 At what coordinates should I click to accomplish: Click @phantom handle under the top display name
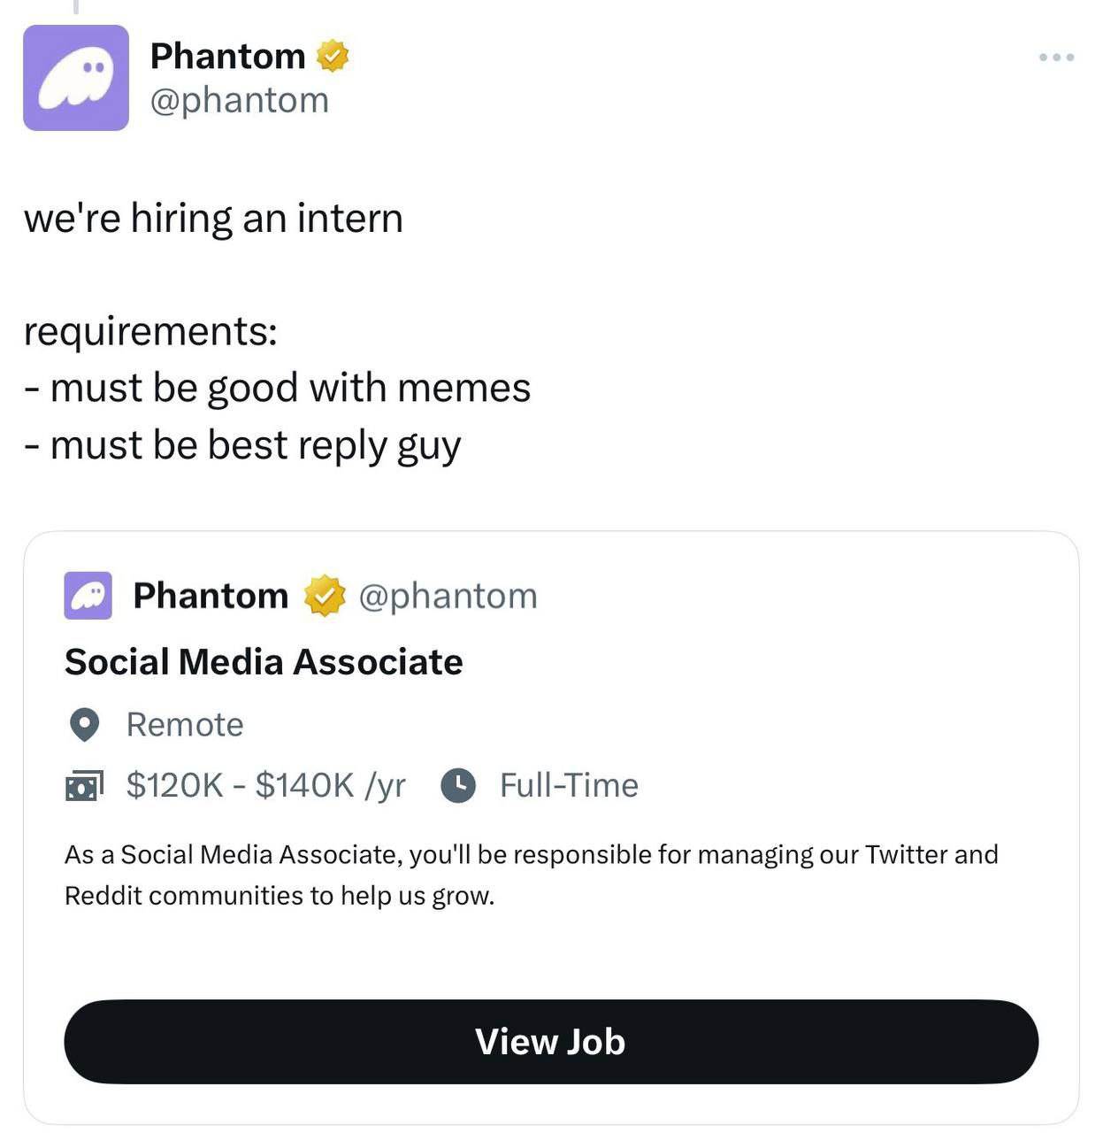point(240,100)
